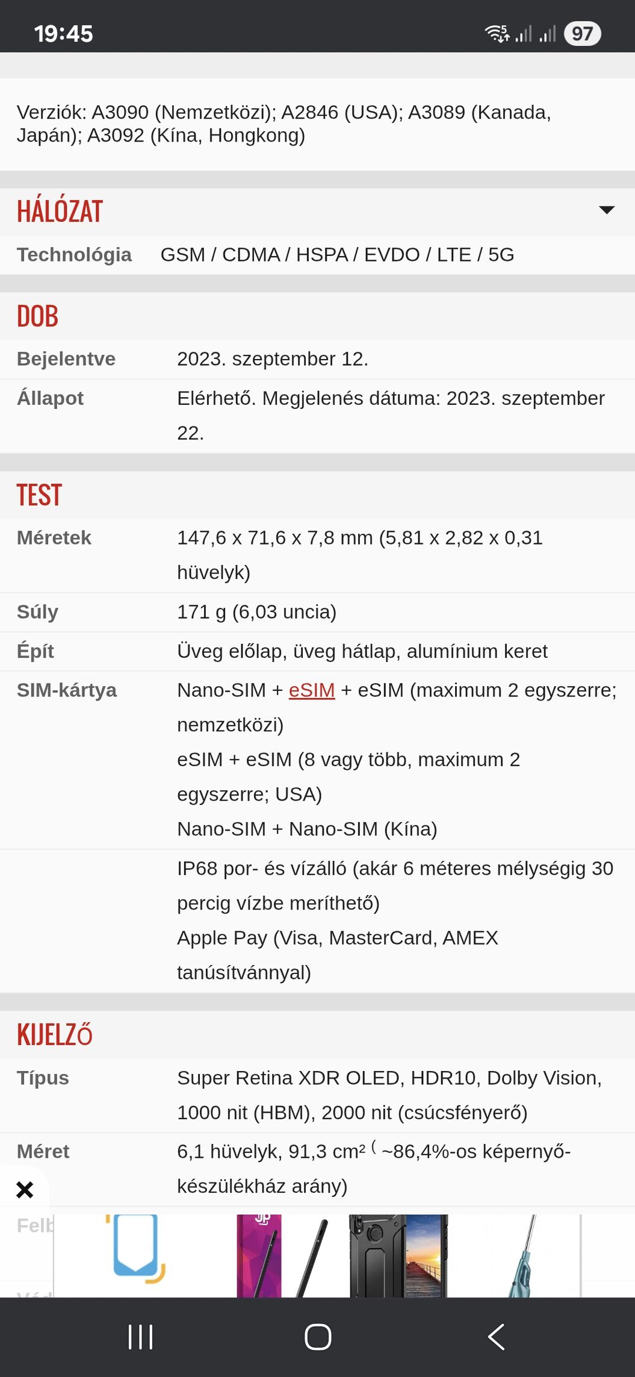Tap the clock showing 19:45

(x=63, y=34)
